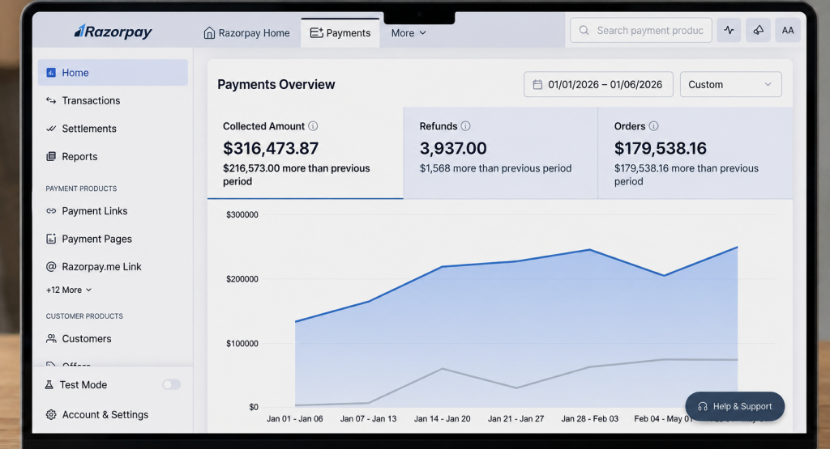The image size is (830, 449).
Task: Expand +12 More payment products
Action: pyautogui.click(x=69, y=290)
